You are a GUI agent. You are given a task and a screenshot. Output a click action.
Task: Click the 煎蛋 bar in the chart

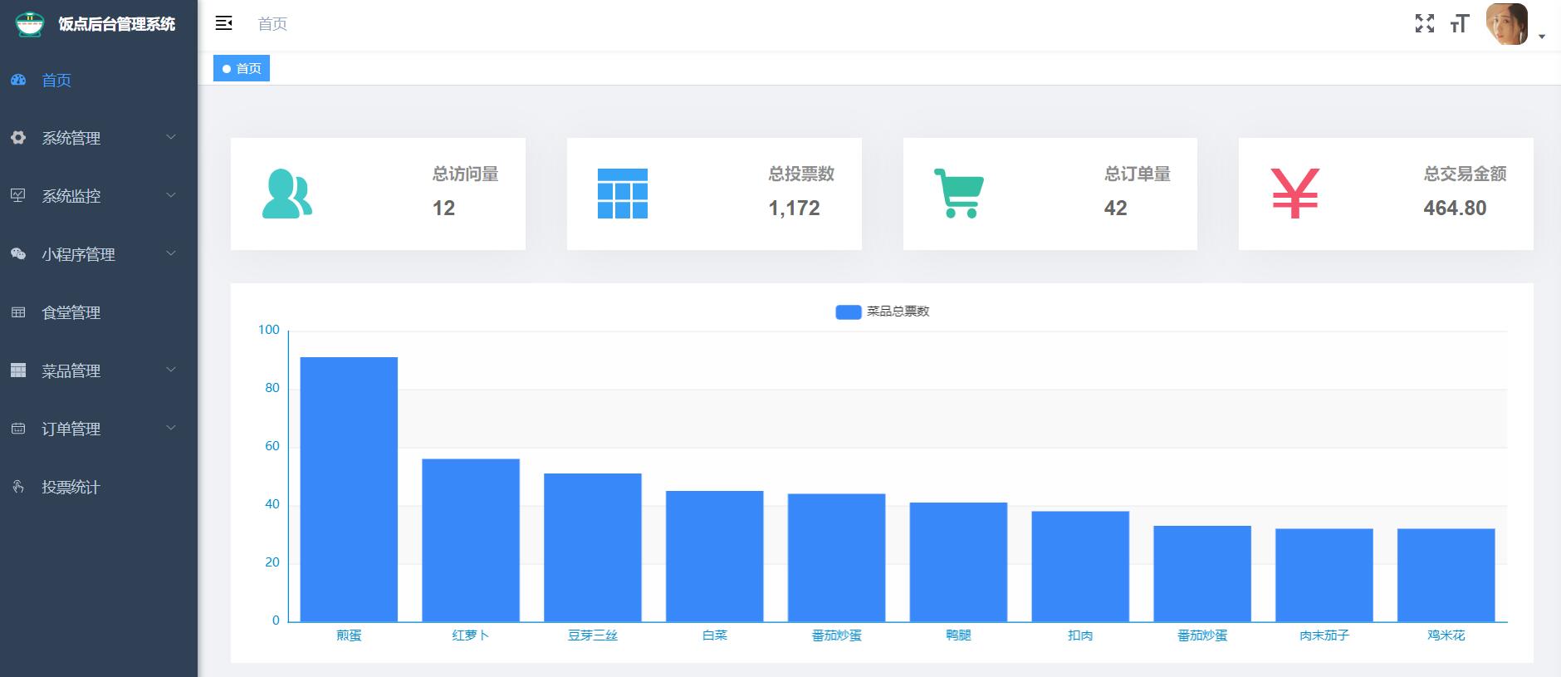pyautogui.click(x=349, y=488)
